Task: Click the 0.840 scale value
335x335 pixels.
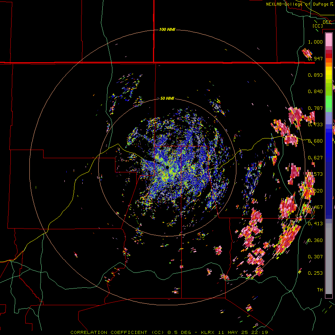Action: click(x=315, y=92)
